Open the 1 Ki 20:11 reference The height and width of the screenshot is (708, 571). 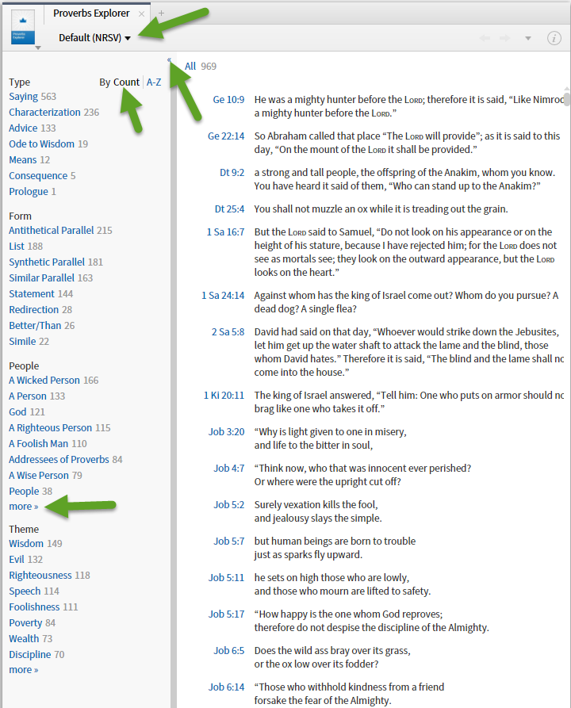tap(224, 396)
